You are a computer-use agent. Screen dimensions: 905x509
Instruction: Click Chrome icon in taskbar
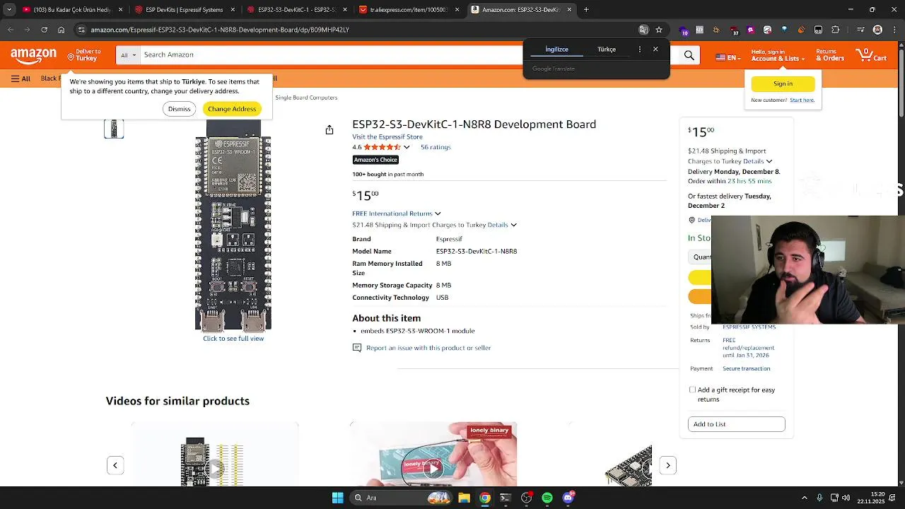485,498
